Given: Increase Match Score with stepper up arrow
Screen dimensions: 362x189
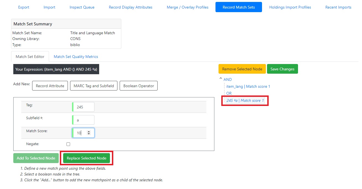Looking at the screenshot, I should [89, 132].
